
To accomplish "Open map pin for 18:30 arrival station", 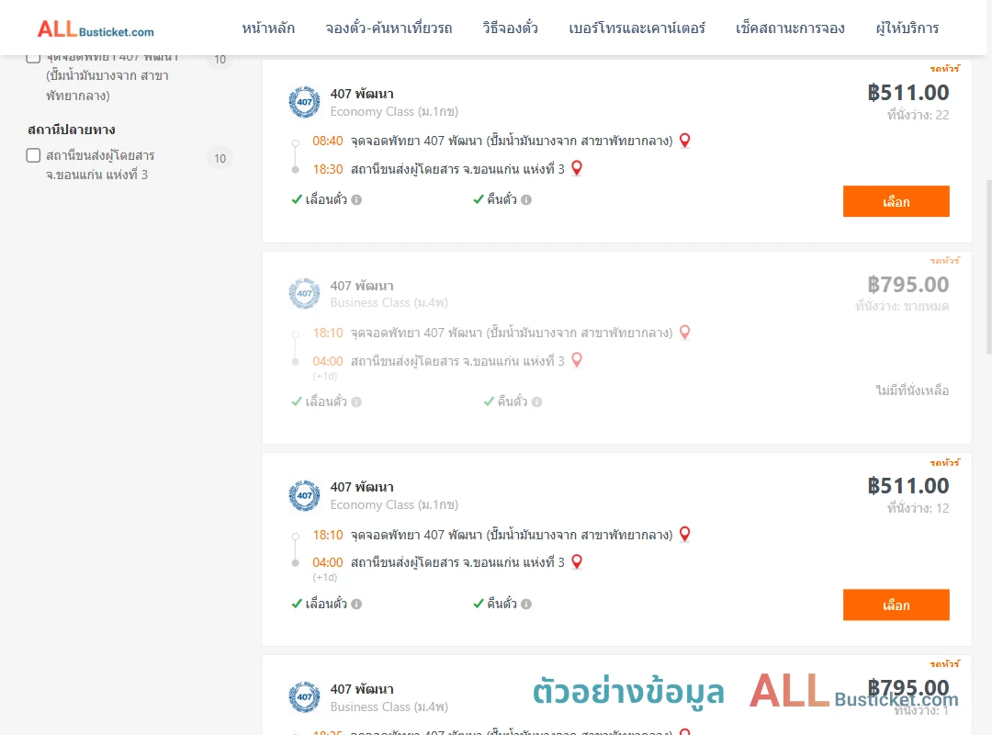I will coord(576,168).
